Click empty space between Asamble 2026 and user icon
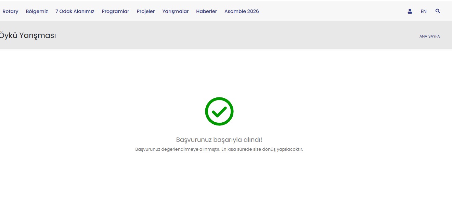 [332, 11]
